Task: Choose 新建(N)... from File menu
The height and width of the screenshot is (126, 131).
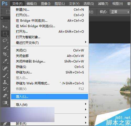Action: (50, 9)
